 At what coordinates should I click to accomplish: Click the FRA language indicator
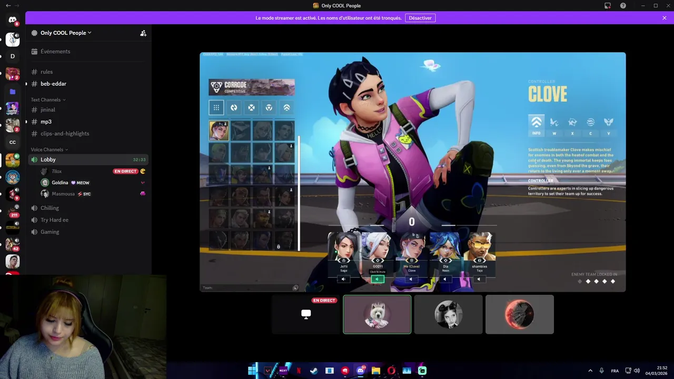615,371
